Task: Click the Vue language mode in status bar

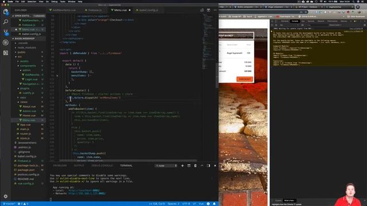Action: click(201, 204)
